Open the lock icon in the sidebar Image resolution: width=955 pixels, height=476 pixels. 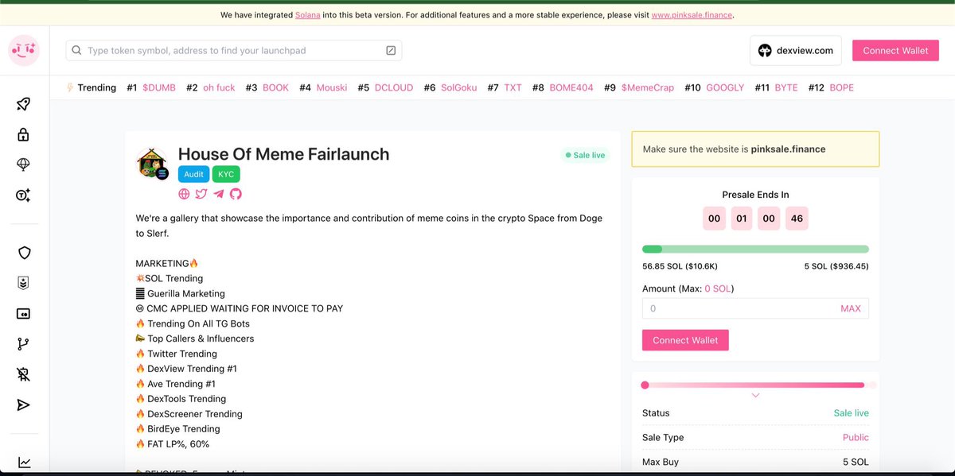(23, 134)
